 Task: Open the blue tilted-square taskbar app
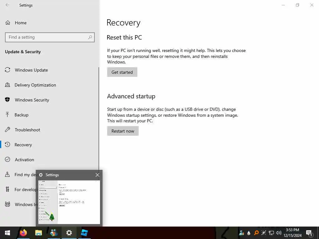point(84,233)
